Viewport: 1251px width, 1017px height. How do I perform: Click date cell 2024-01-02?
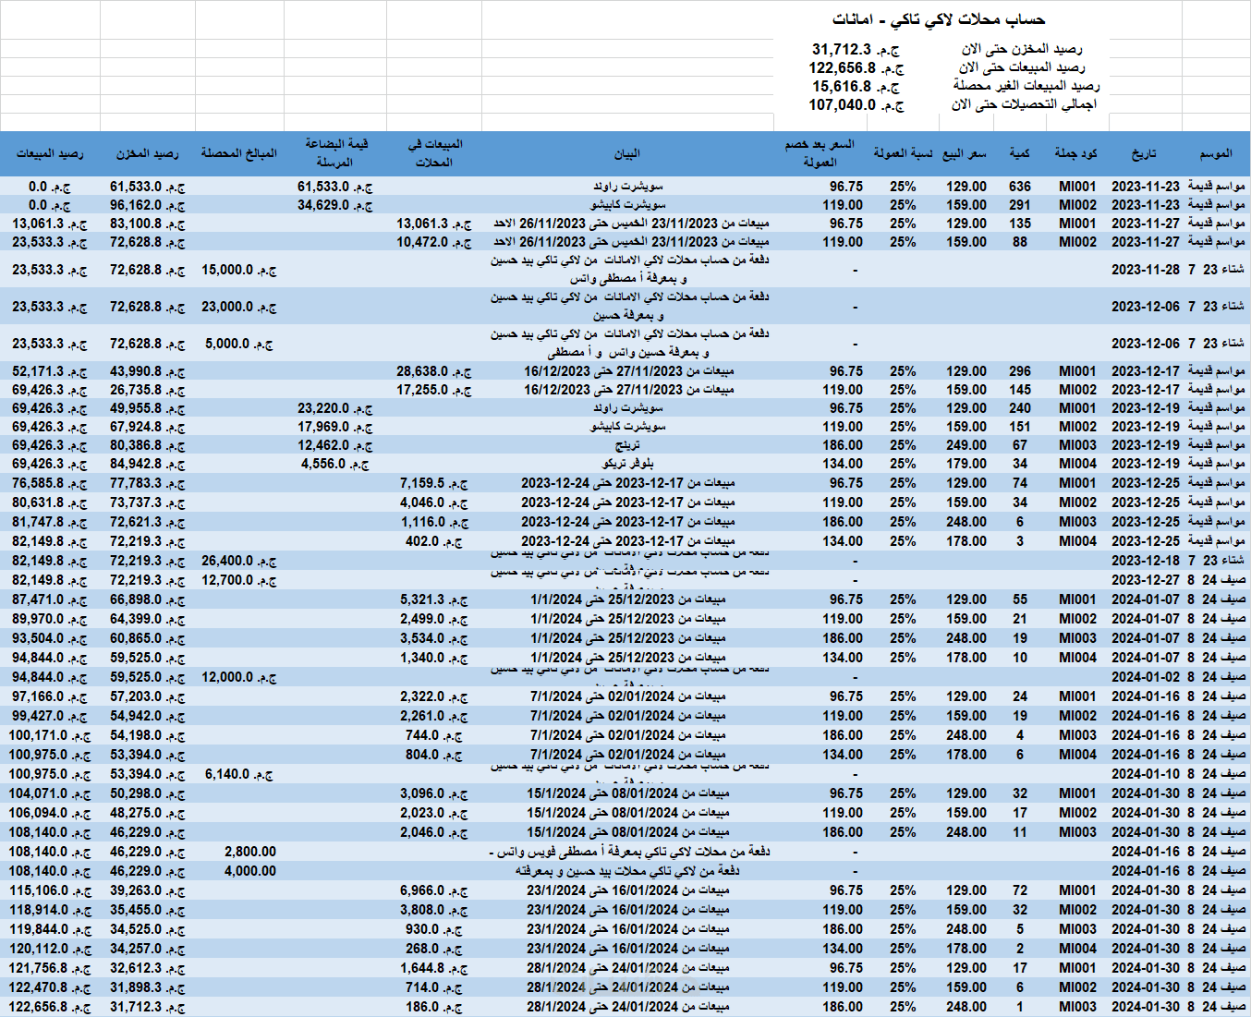tap(1146, 676)
